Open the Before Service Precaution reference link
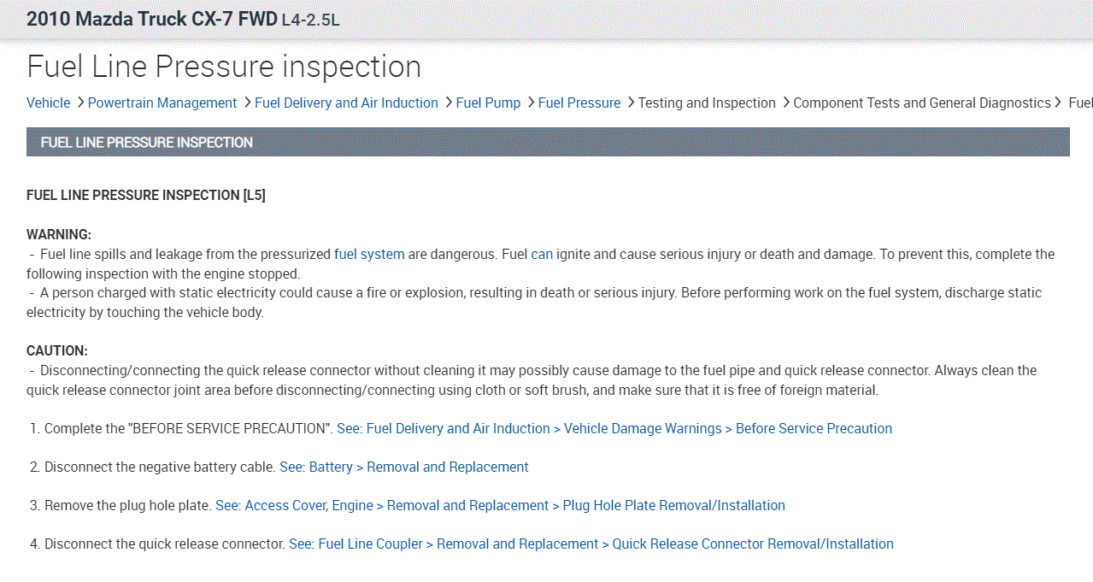This screenshot has width=1093, height=582. 614,428
